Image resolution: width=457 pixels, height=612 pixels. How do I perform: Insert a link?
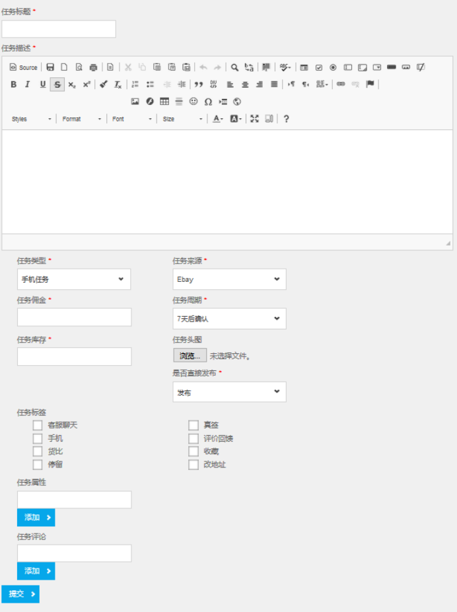point(341,84)
